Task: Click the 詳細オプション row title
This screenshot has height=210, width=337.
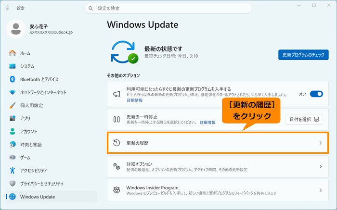Action: 139,164
